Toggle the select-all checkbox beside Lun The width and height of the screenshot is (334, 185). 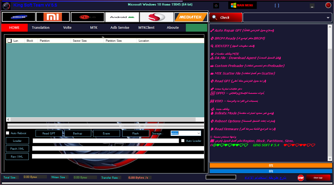[x=9, y=41]
